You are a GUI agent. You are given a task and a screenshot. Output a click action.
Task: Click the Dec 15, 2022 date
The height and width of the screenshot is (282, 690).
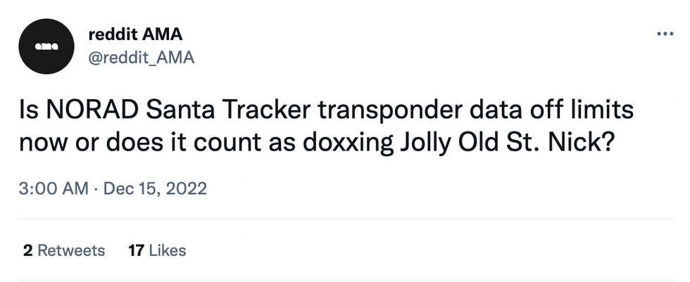(155, 188)
